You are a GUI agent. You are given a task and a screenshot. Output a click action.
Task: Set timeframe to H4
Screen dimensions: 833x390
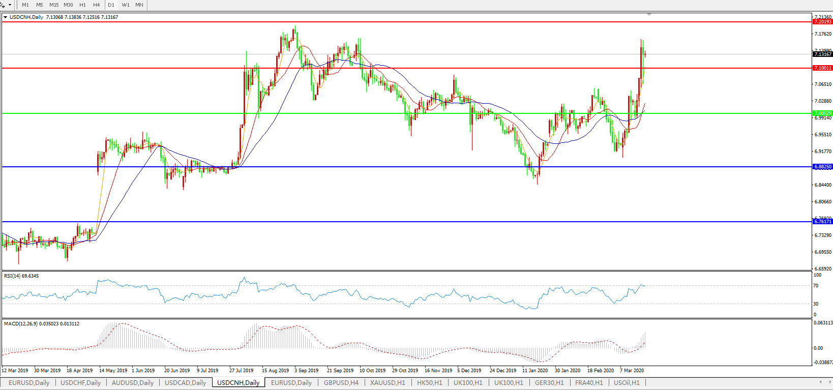(97, 5)
